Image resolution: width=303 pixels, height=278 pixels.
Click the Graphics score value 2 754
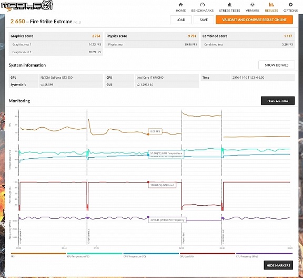point(96,36)
